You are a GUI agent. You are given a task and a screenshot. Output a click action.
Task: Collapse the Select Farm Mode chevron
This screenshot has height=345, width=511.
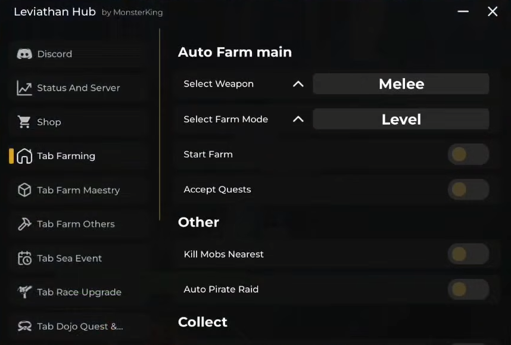click(298, 119)
